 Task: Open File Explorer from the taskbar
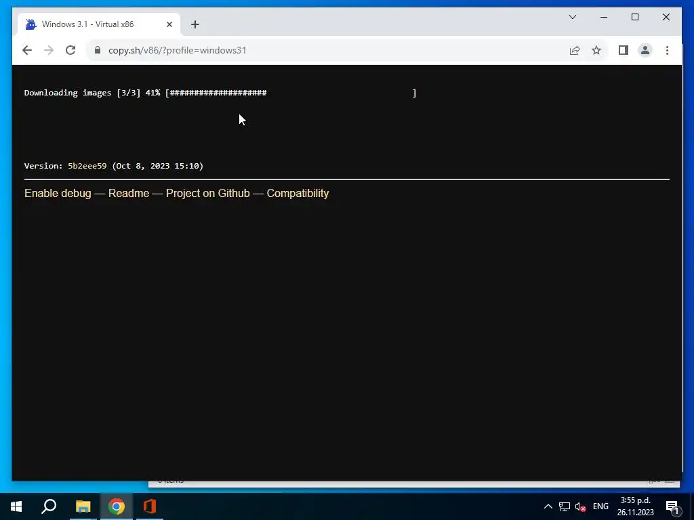83,506
